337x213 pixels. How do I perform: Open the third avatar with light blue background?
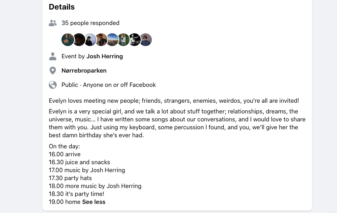(x=90, y=40)
